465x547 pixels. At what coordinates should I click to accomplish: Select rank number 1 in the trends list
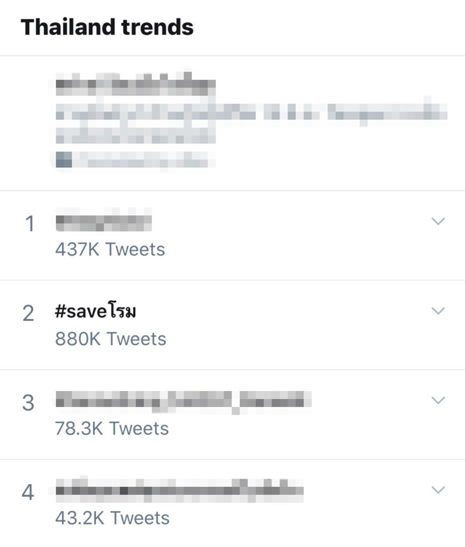[30, 223]
